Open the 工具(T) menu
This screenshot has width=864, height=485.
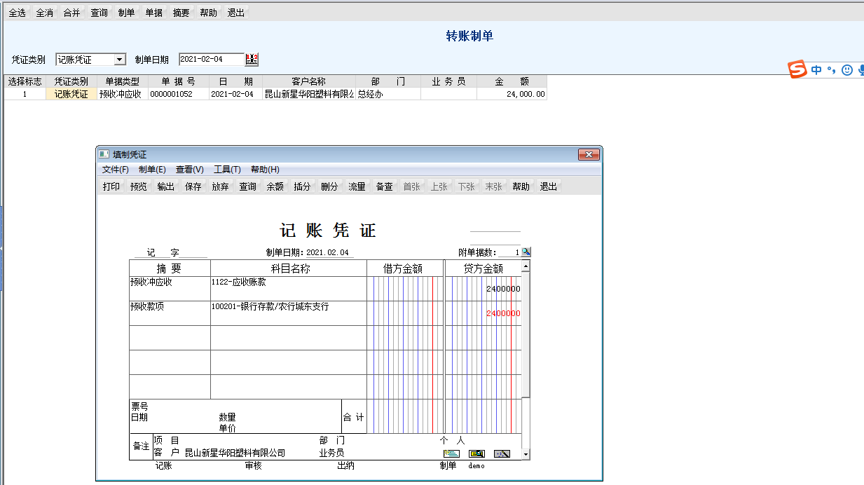[x=227, y=170]
